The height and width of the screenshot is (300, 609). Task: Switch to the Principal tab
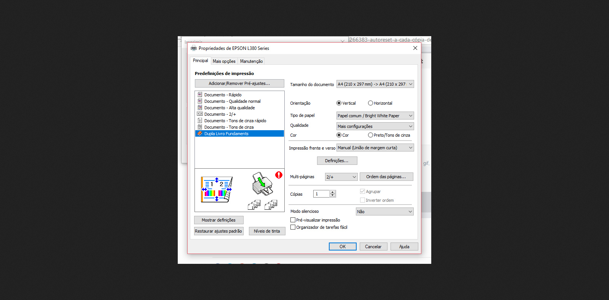200,61
